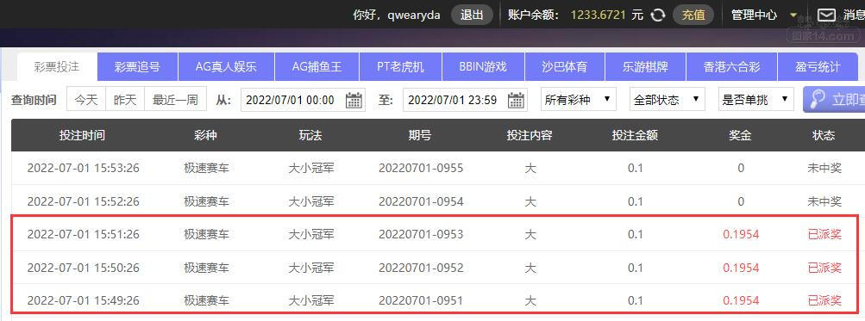Select the 最近一周 quick filter
The width and height of the screenshot is (865, 321).
point(175,100)
